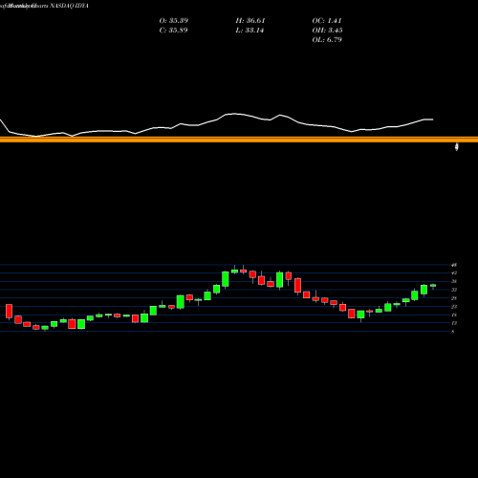Select the low price text L: 33.14
The height and width of the screenshot is (478, 478).
tap(250, 31)
